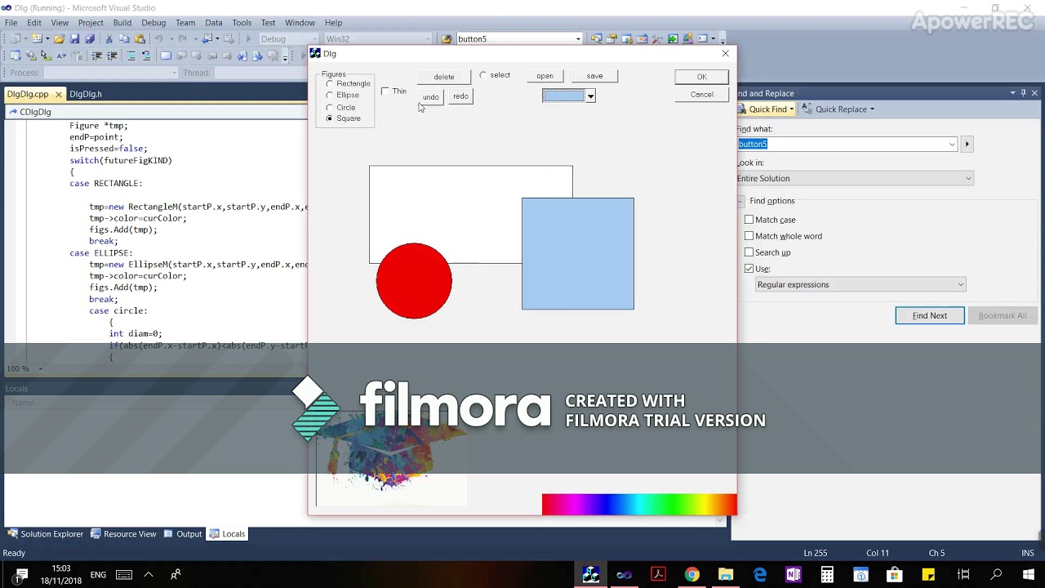Viewport: 1045px width, 588px height.
Task: Open Google Chrome from the taskbar
Action: [691, 575]
